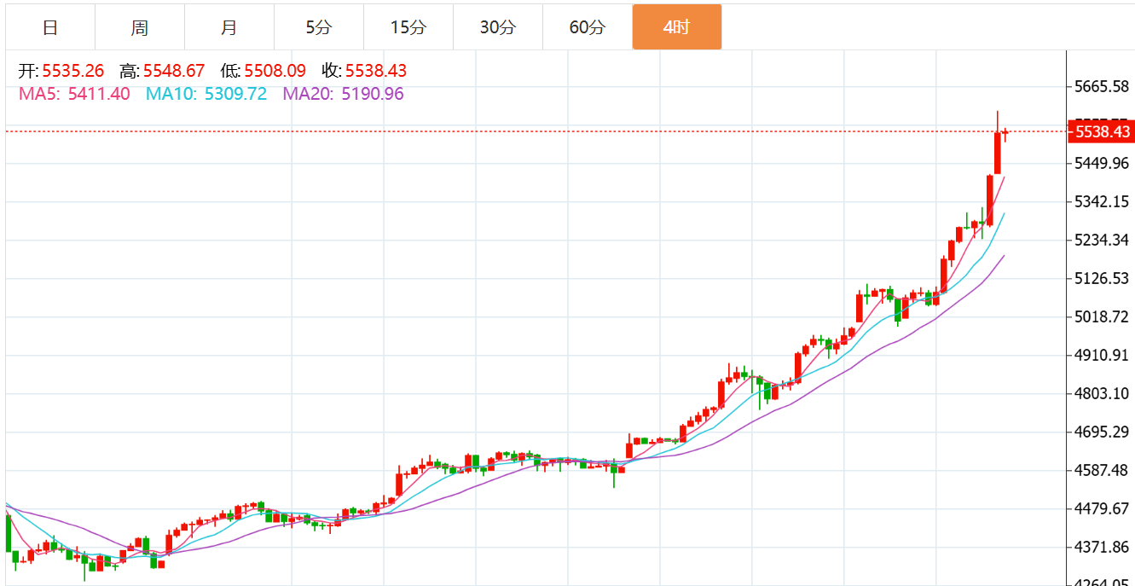Click the red current price label 5538.43
This screenshot has height=586, width=1135.
pos(1101,131)
